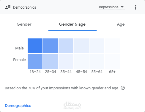Click the Male 18–24 heatmap cell
Image resolution: width=145 pixels, height=112 pixels.
[35, 46]
